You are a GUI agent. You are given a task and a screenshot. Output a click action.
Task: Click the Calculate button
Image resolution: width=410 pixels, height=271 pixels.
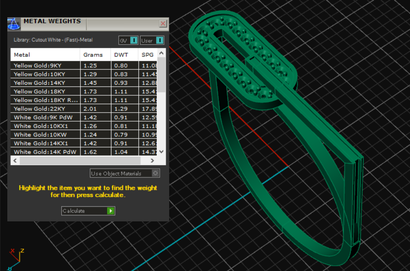[88, 211]
